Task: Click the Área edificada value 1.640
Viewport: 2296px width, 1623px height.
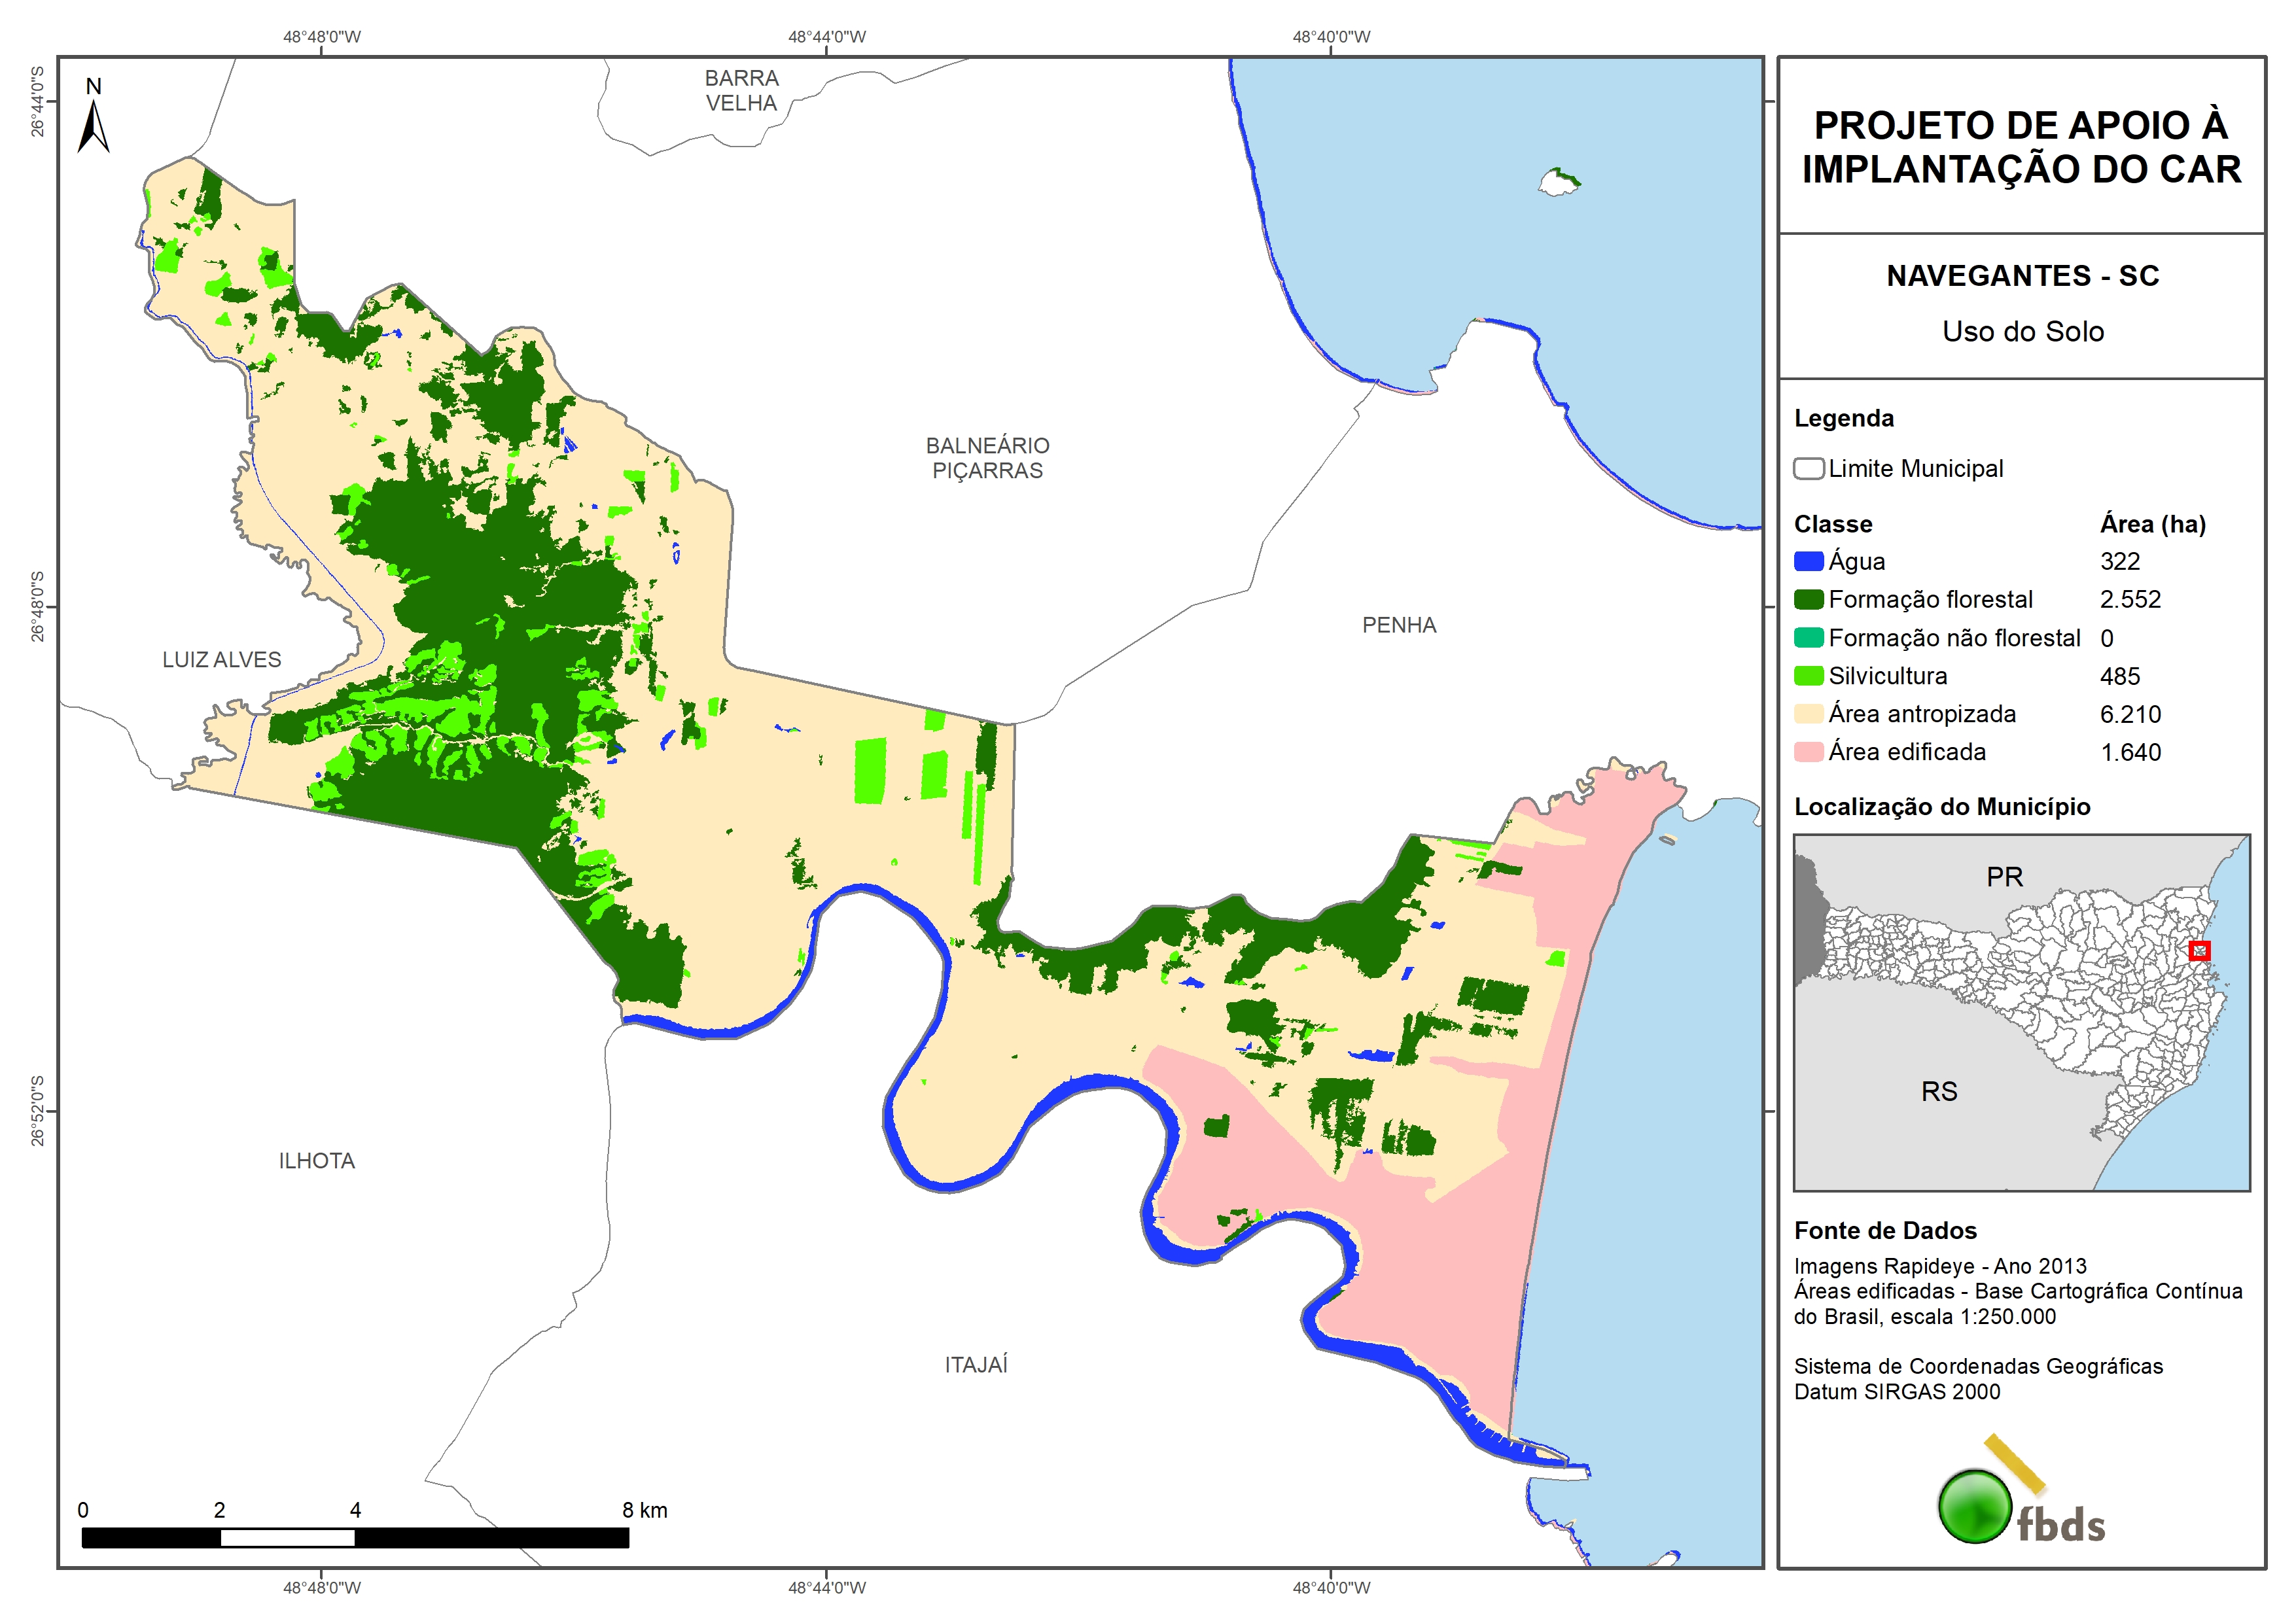Action: click(x=2130, y=753)
